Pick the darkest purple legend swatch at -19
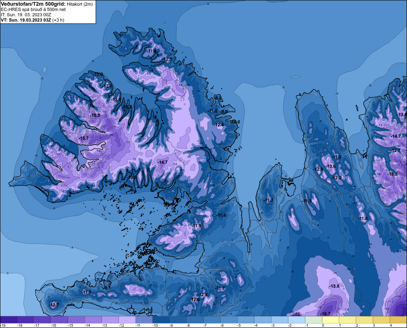 (x=9, y=320)
